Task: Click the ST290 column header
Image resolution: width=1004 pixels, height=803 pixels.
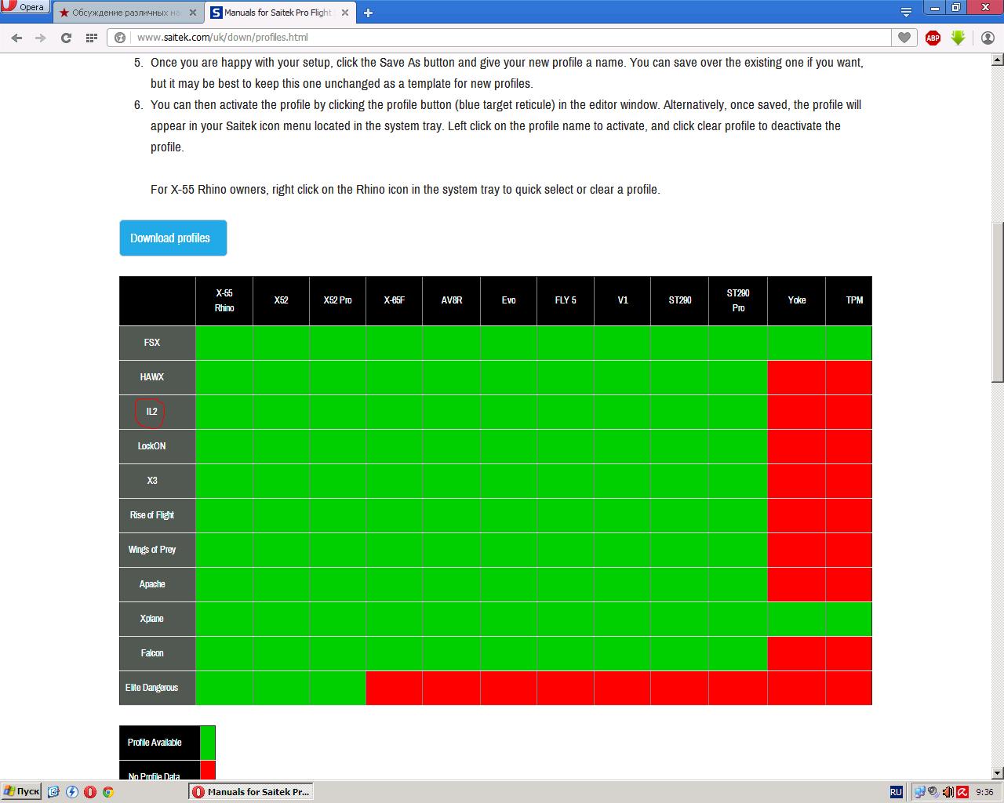Action: click(x=679, y=300)
